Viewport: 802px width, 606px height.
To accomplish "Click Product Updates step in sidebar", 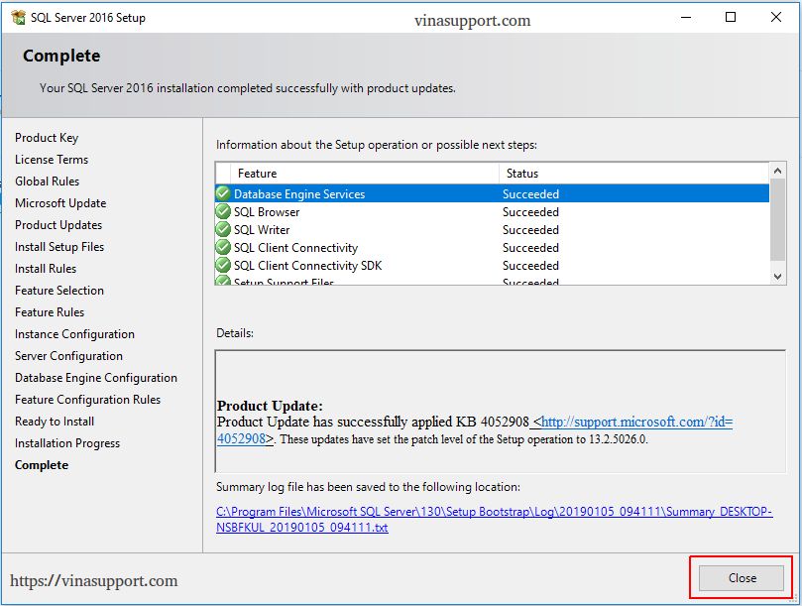I will (58, 225).
